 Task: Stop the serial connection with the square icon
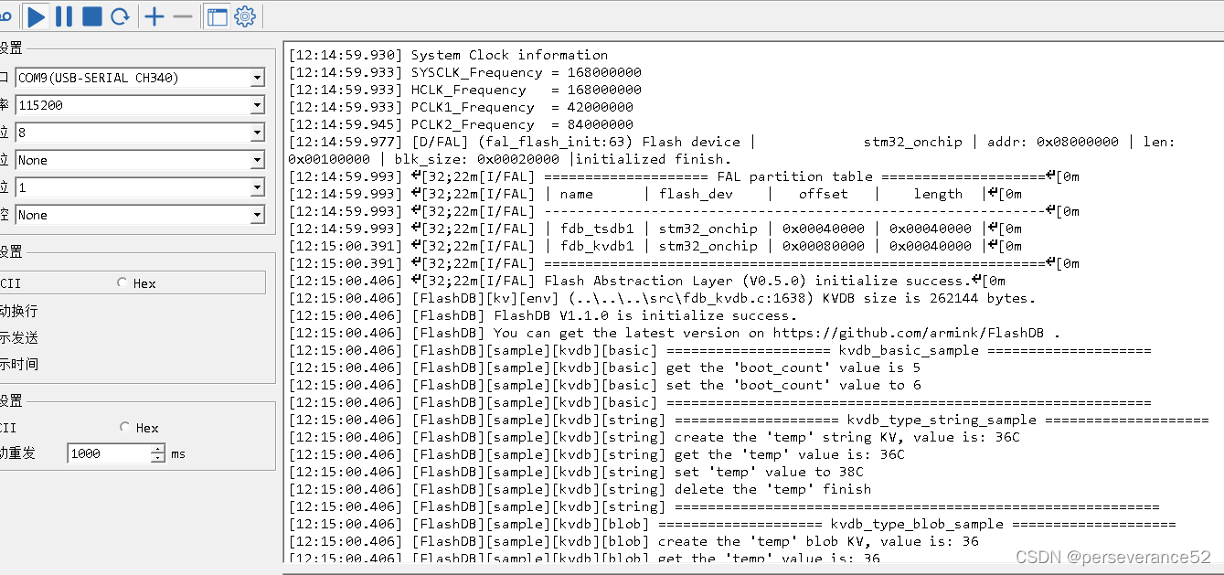[91, 16]
